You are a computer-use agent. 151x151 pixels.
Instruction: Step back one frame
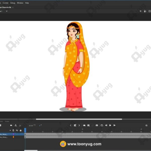tap(106, 125)
